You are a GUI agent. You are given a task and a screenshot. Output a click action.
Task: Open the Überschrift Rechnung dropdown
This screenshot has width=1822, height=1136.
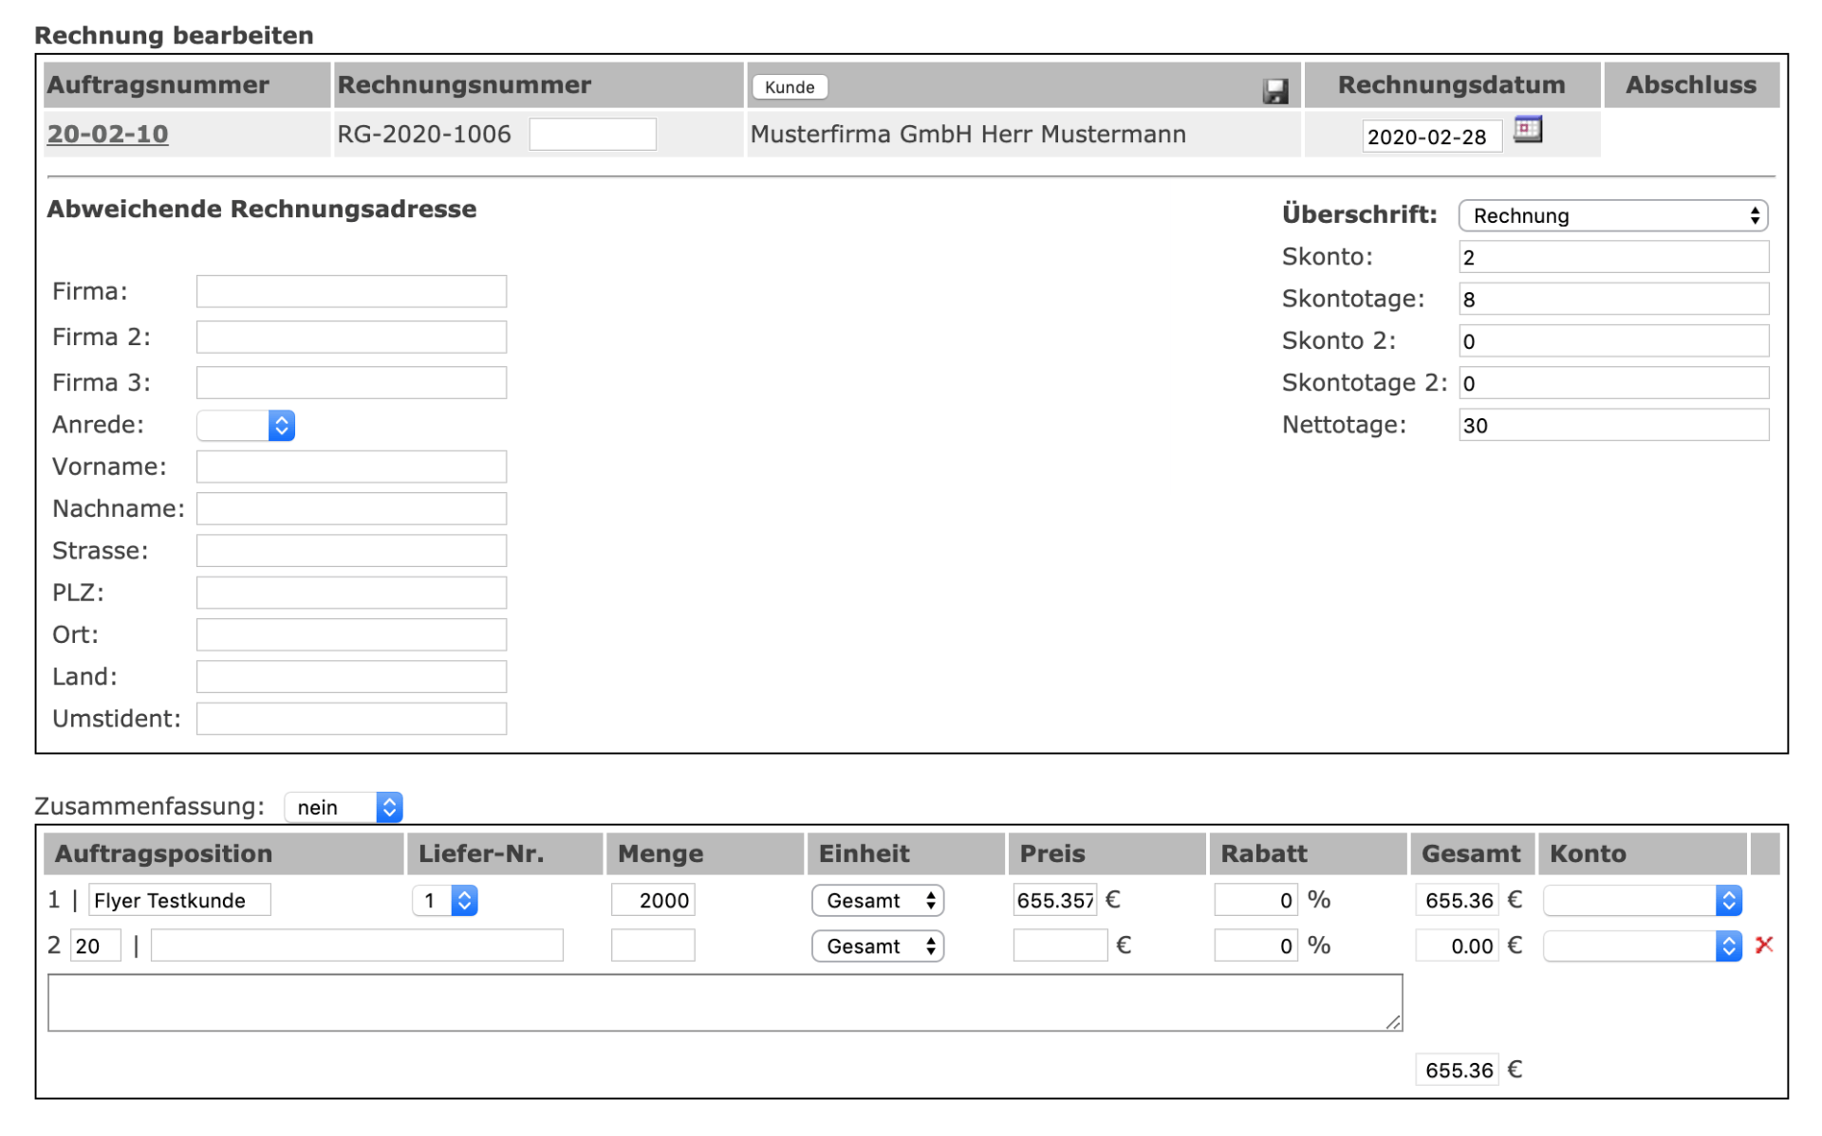(1612, 215)
